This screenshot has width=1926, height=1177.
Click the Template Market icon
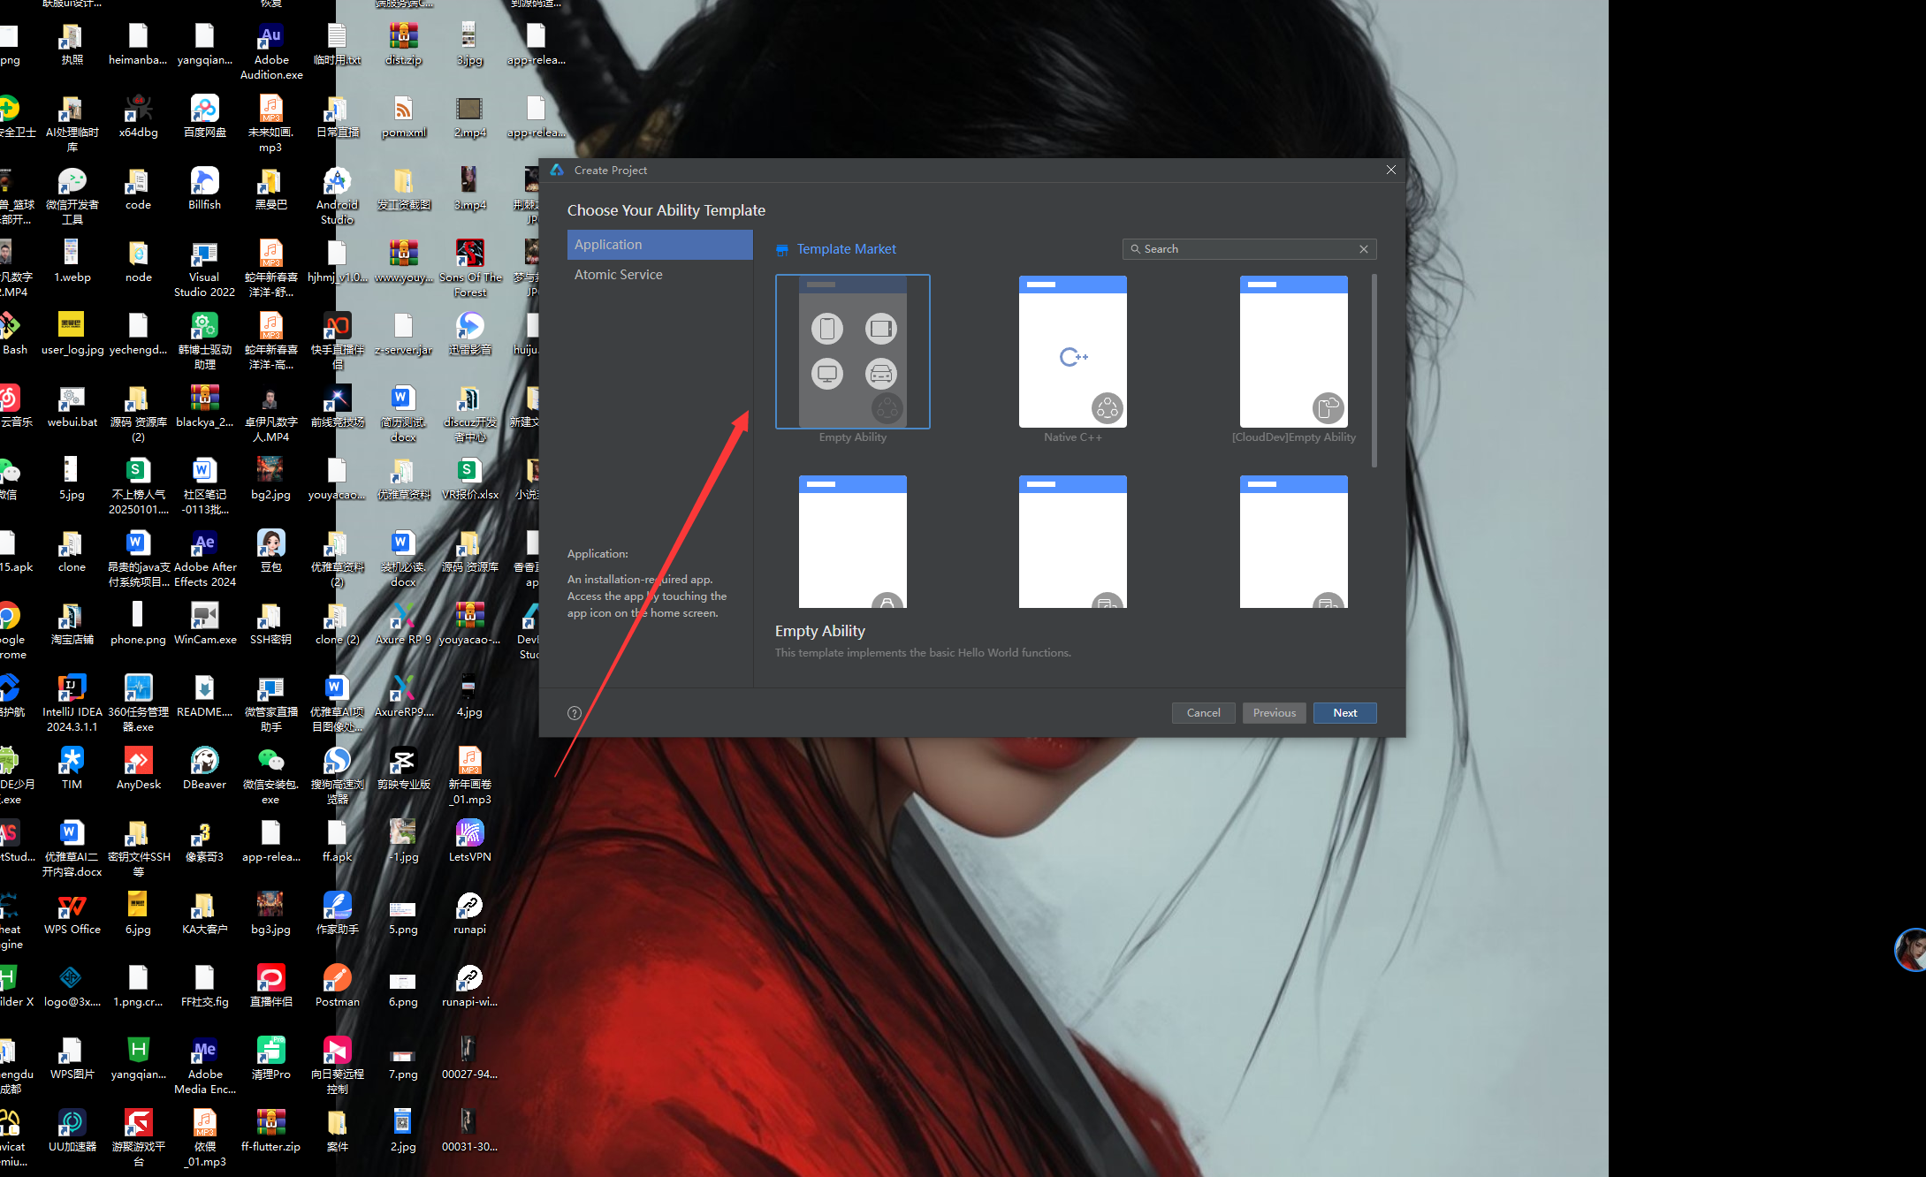(x=781, y=249)
